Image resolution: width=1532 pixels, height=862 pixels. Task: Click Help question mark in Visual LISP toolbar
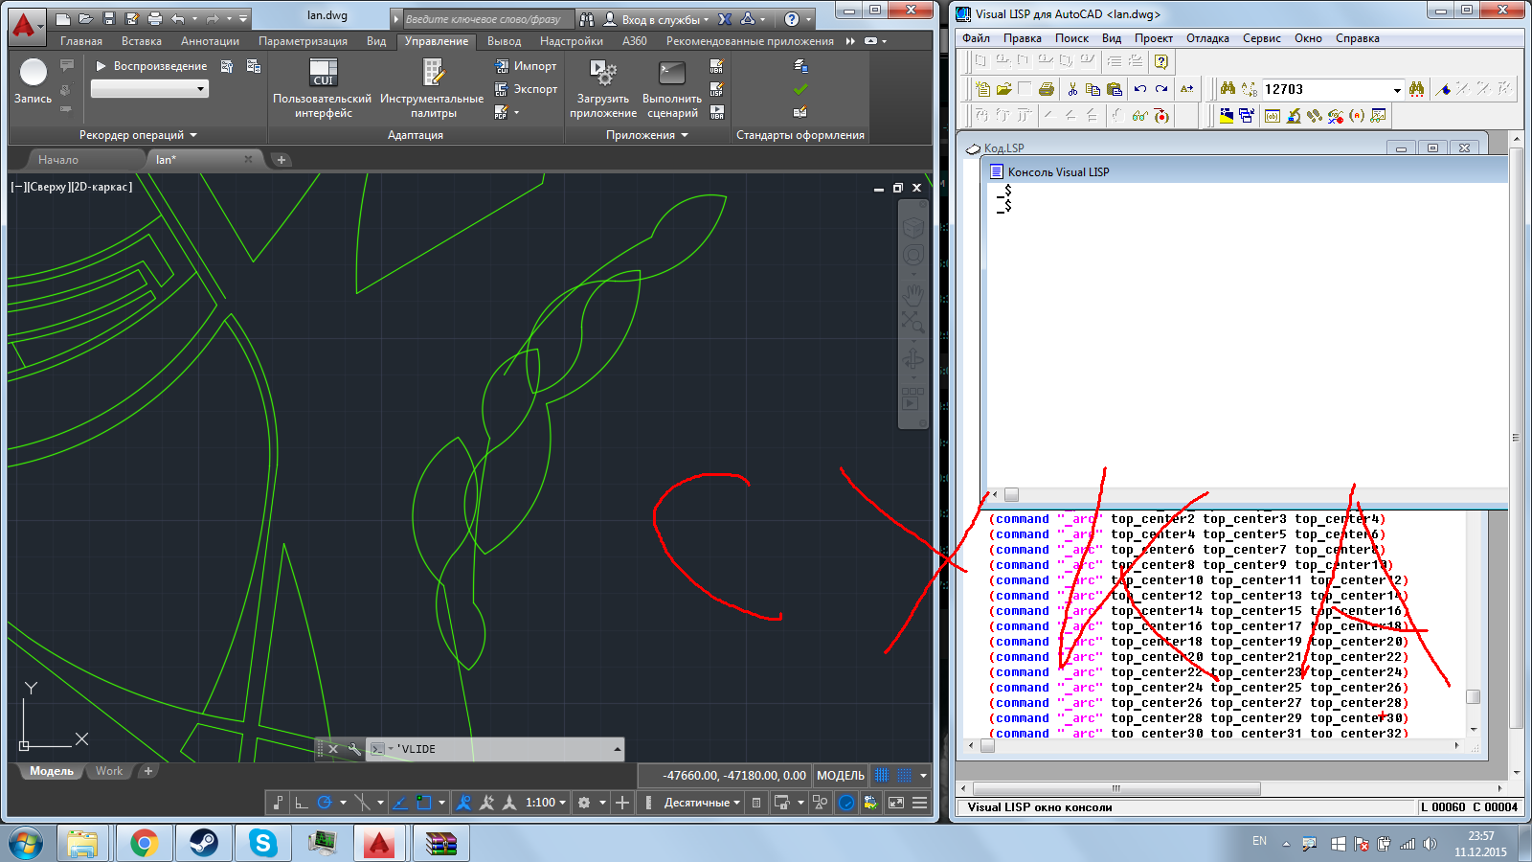pos(1160,61)
